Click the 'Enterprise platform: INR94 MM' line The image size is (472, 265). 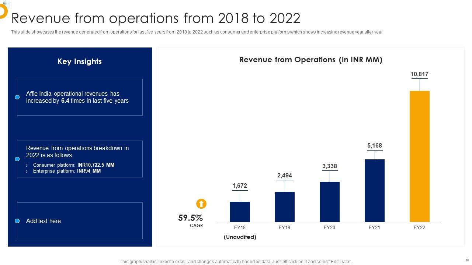(67, 171)
